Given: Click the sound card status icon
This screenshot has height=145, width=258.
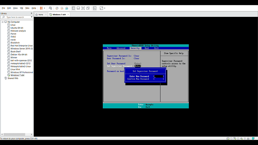Looking at the screenshot, I should pos(241,138).
